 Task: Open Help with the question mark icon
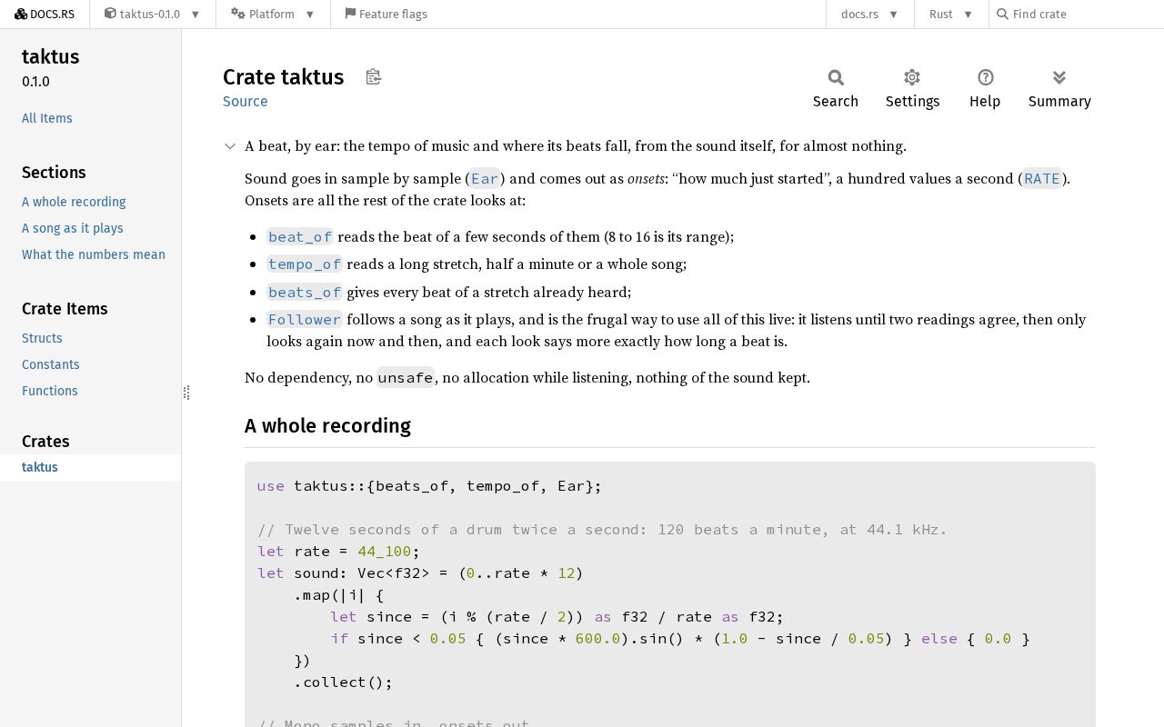point(985,89)
